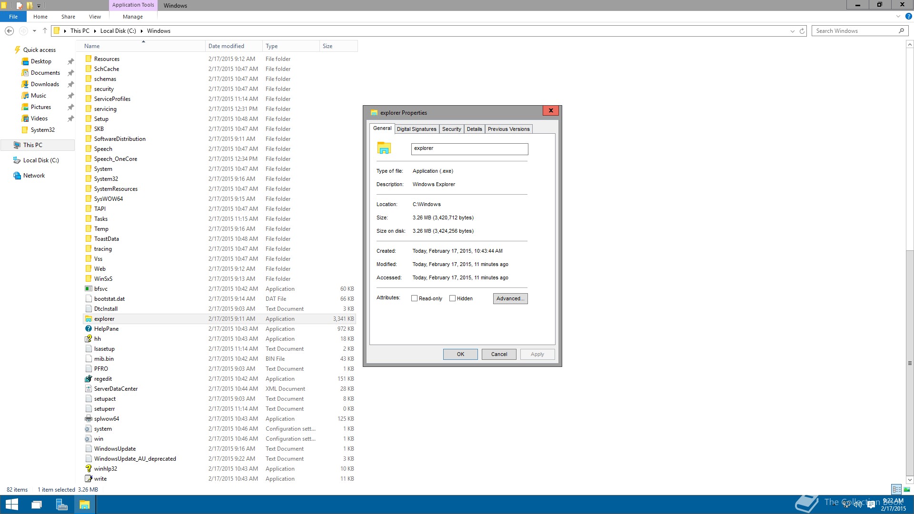
Task: Toggle the Read-only checkbox
Action: tap(414, 298)
